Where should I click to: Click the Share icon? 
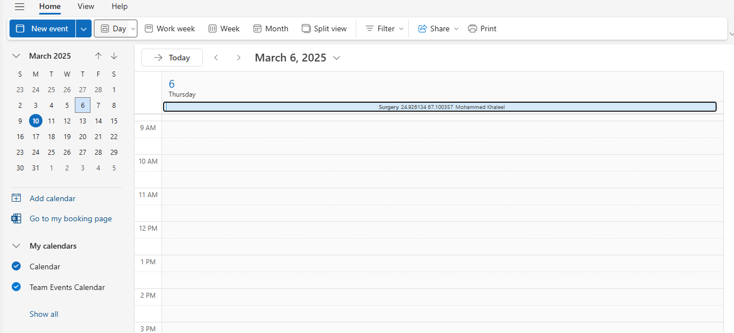coord(422,28)
